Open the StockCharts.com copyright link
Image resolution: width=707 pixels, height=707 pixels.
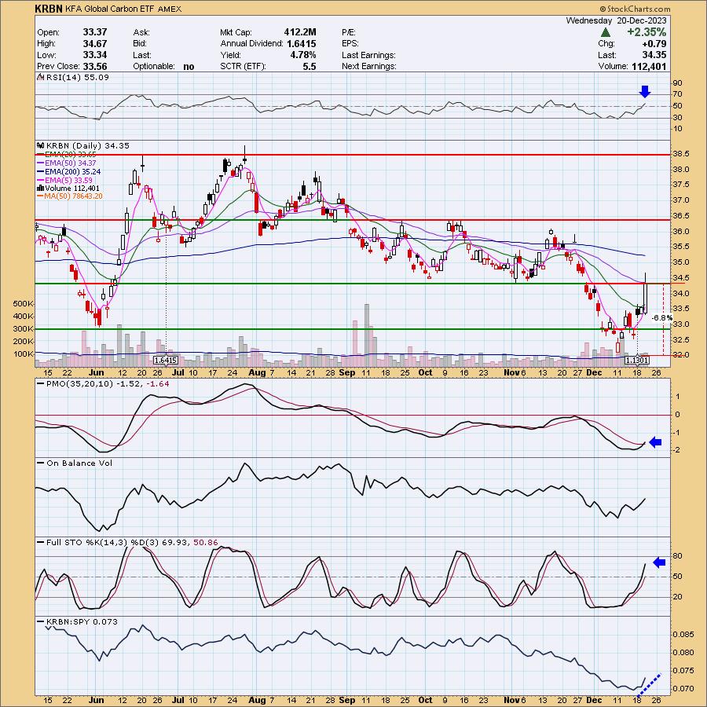click(635, 9)
